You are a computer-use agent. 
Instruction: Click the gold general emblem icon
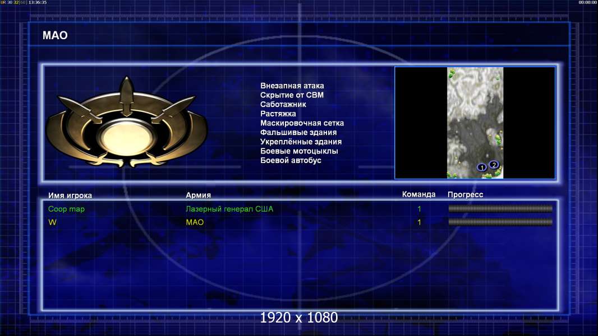[x=127, y=123]
